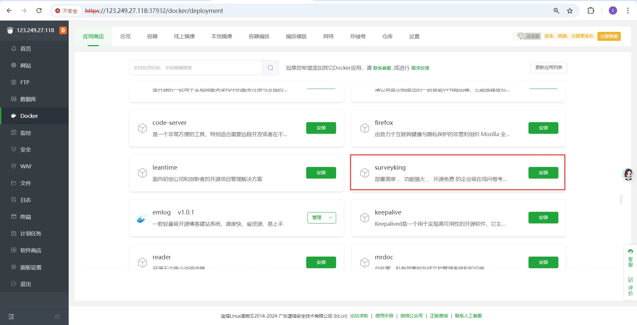Open 计划任务 in the sidebar
Viewport: 637px width, 325px height.
(35, 234)
